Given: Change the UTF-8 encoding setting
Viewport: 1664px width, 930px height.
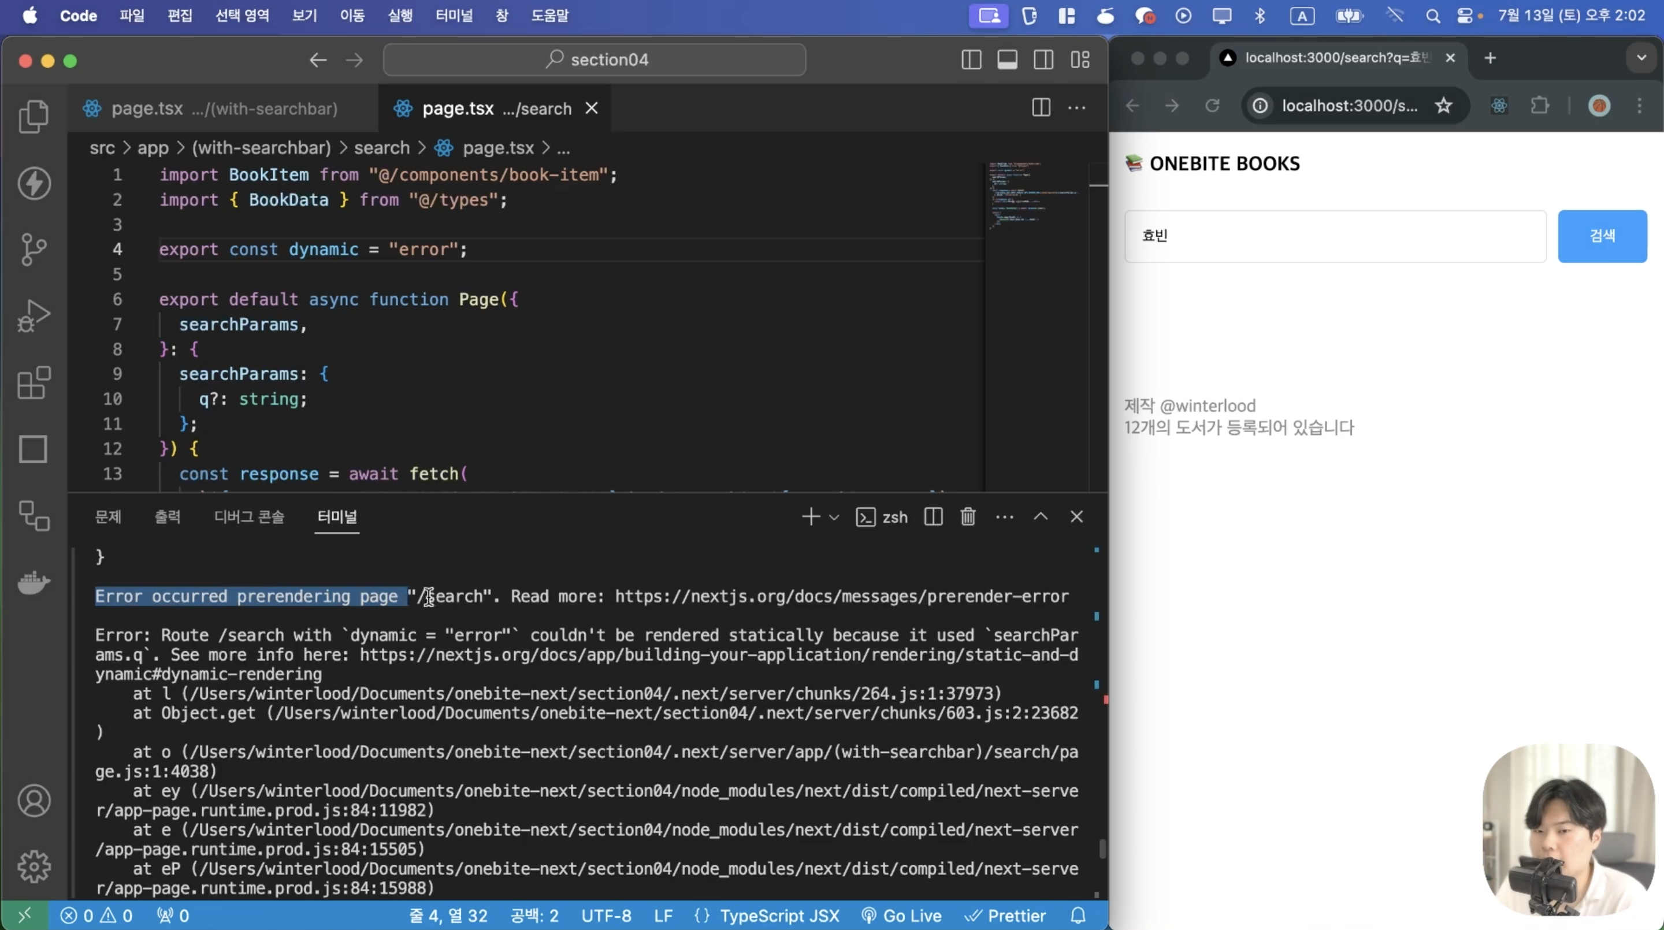Looking at the screenshot, I should pos(606,916).
